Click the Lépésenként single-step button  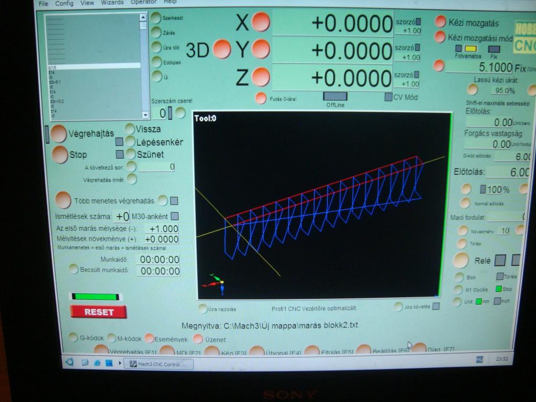coord(130,141)
